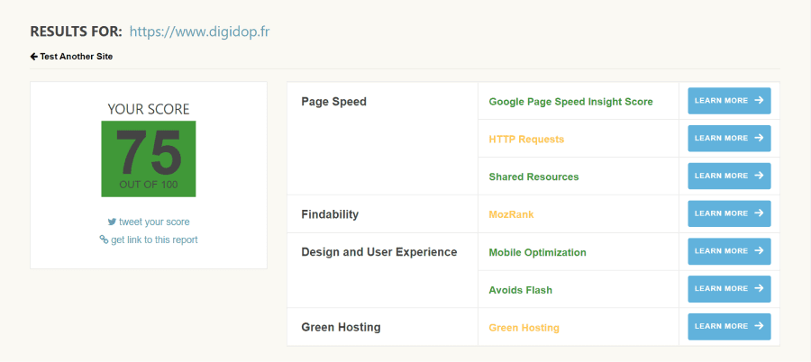Click the tweet your score link
Screen dimensions: 811x362
[x=149, y=222]
